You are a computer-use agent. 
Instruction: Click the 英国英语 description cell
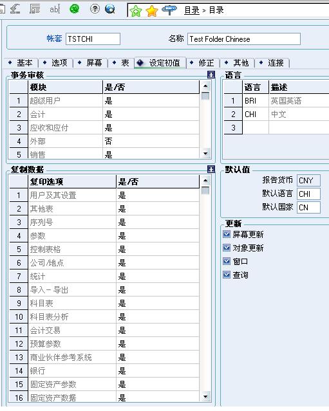(x=299, y=100)
